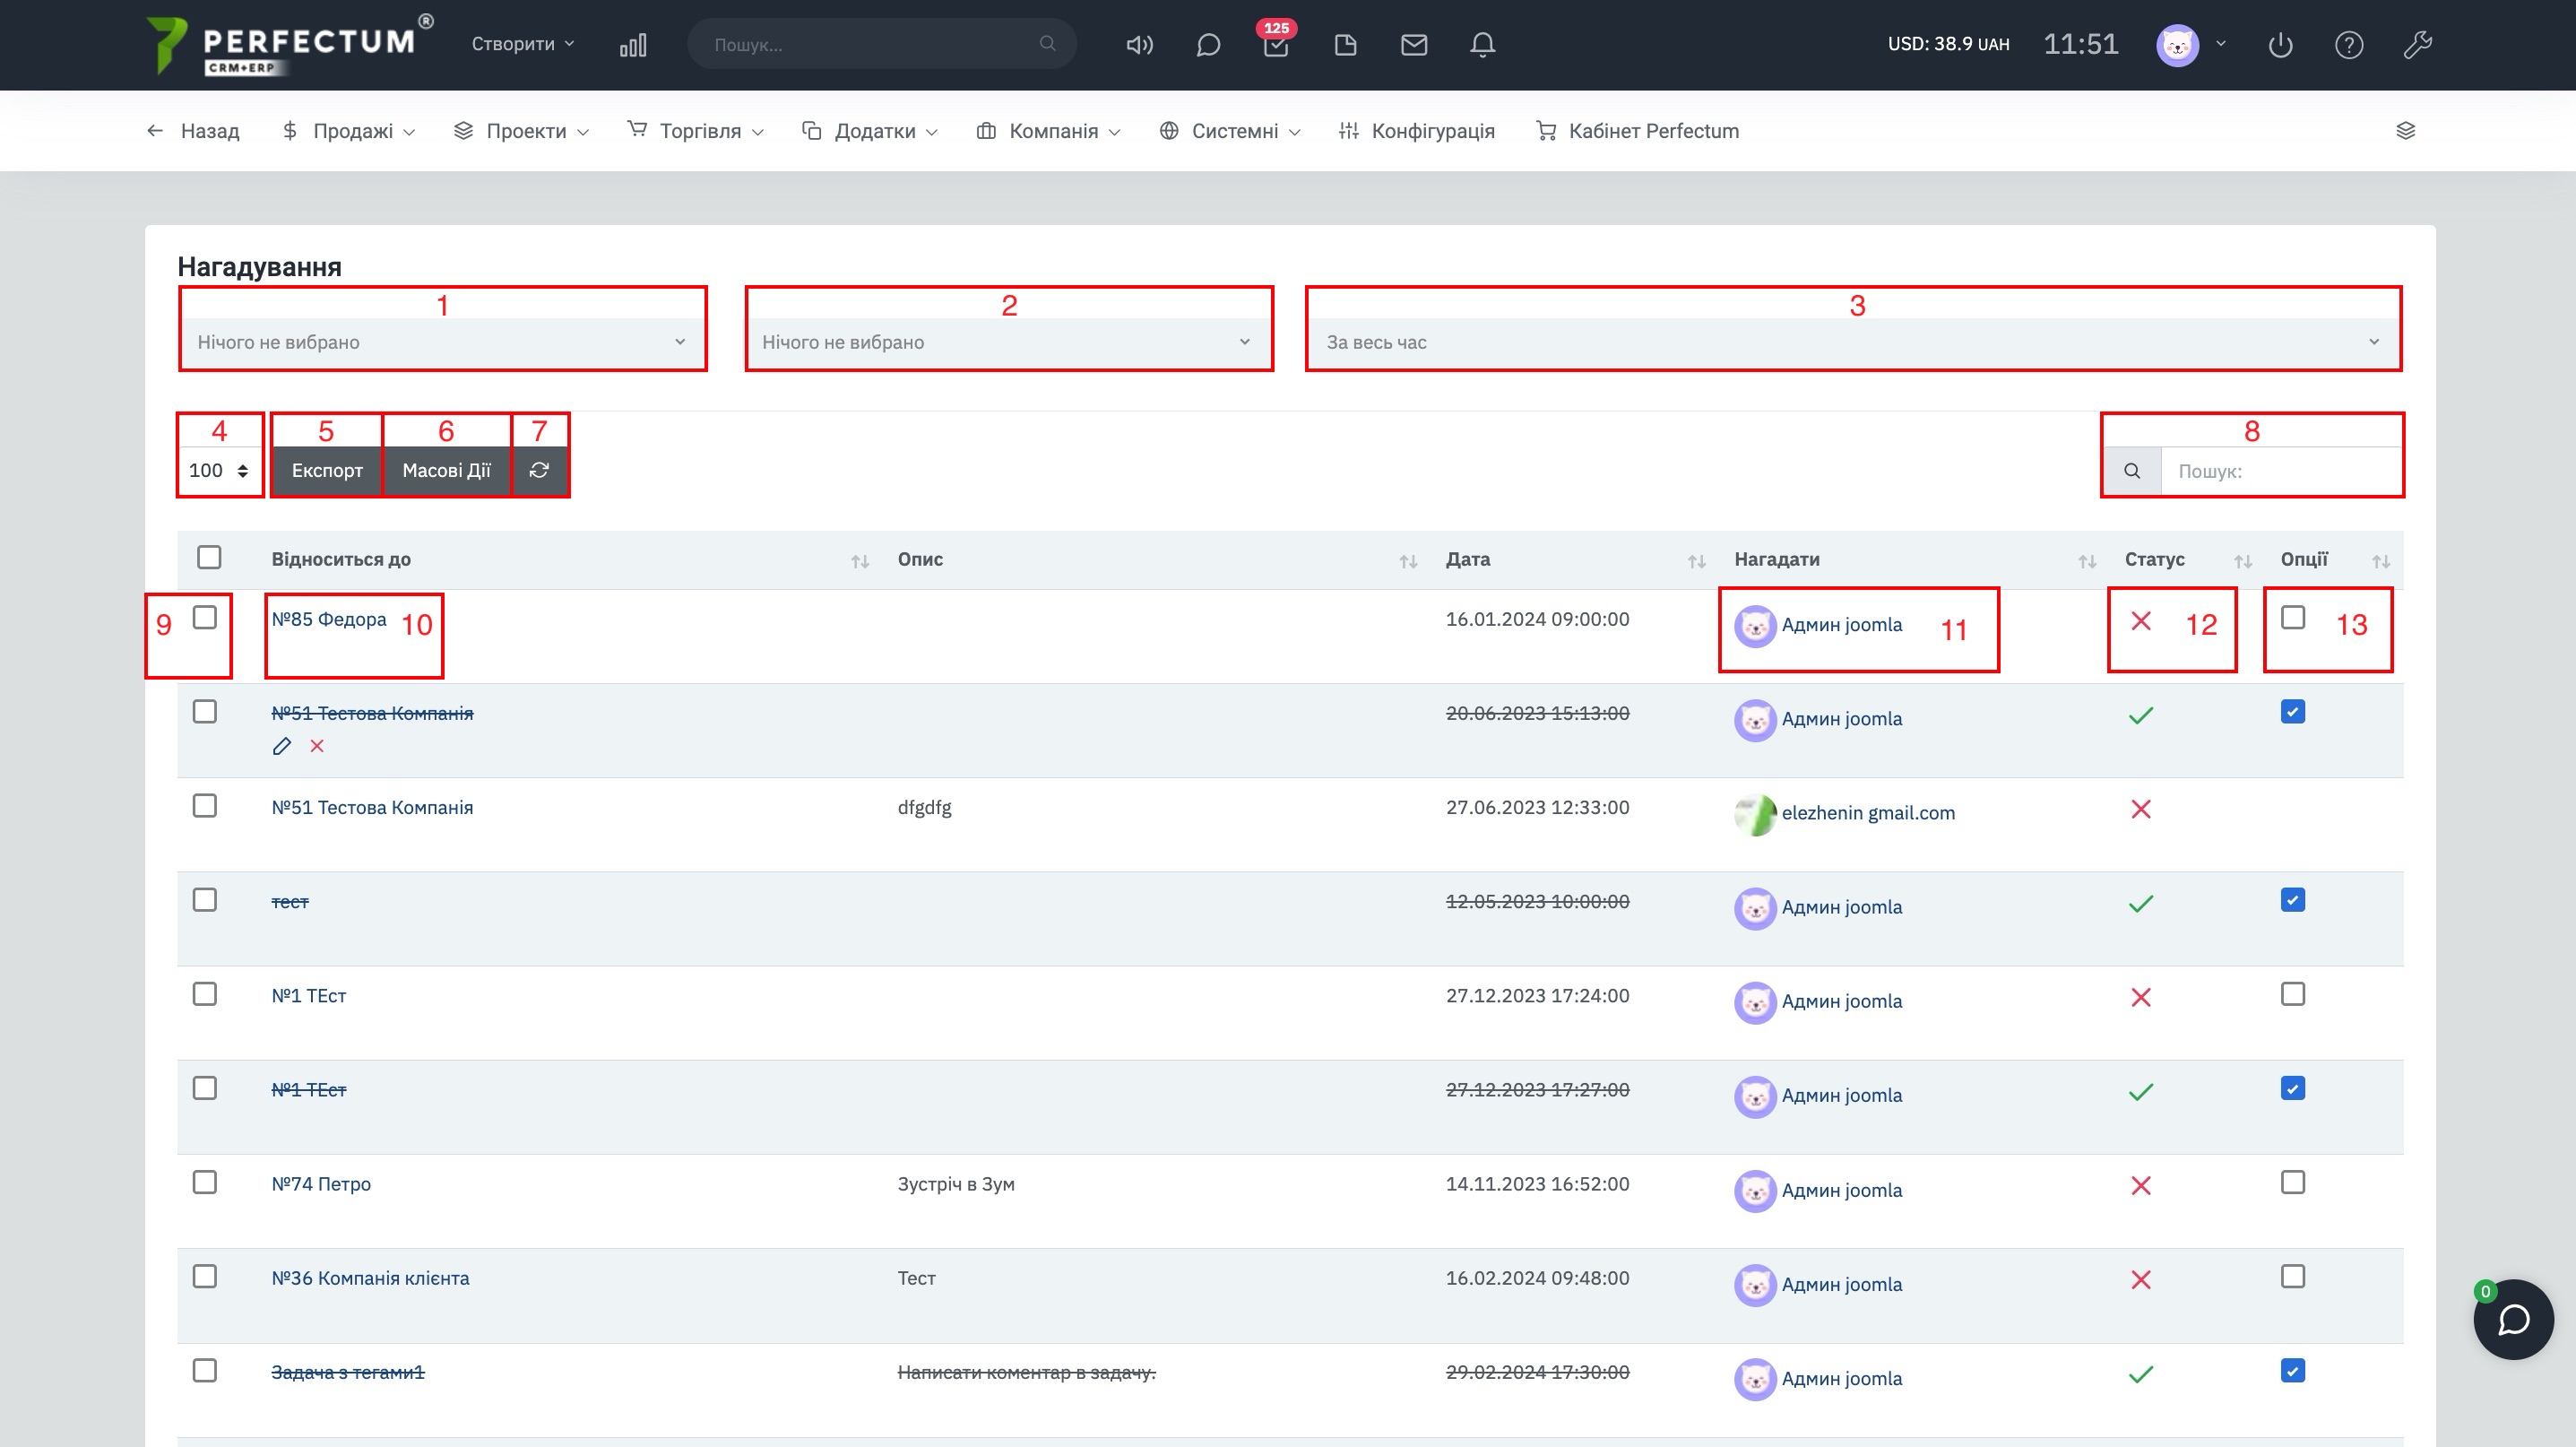
Task: Click refresh table icon button
Action: point(539,470)
